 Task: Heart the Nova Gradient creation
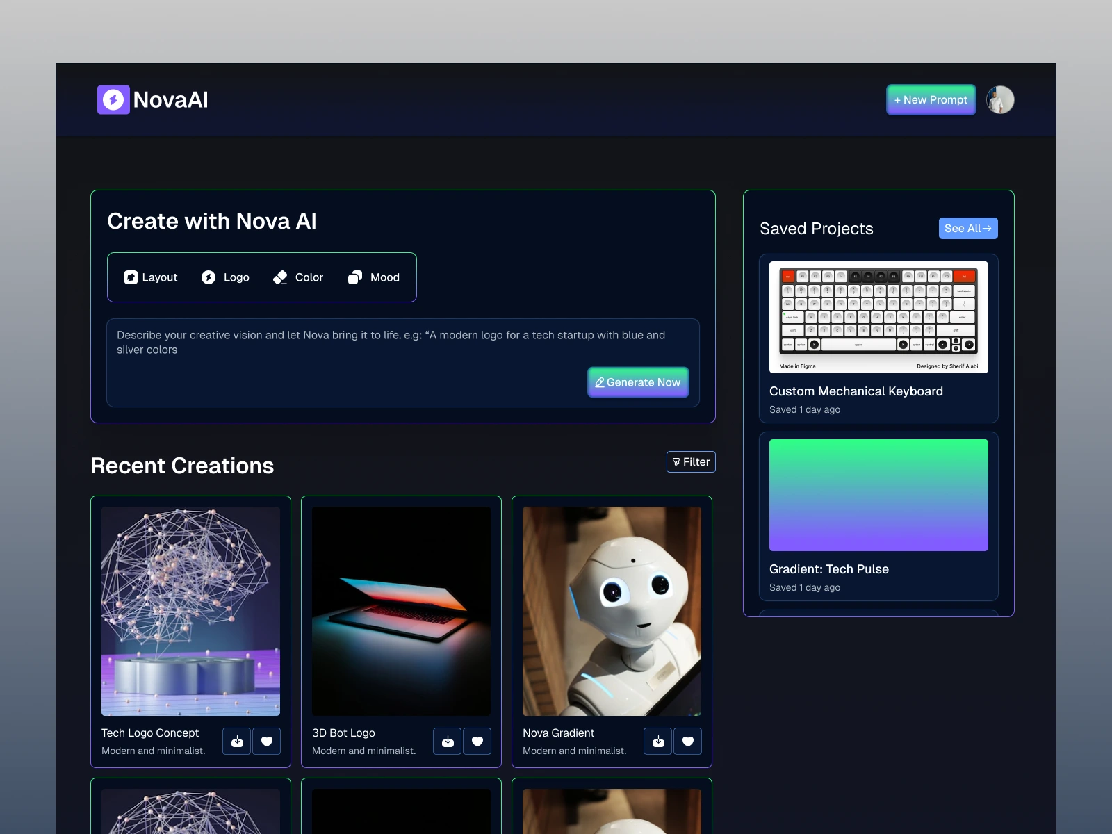pyautogui.click(x=688, y=742)
